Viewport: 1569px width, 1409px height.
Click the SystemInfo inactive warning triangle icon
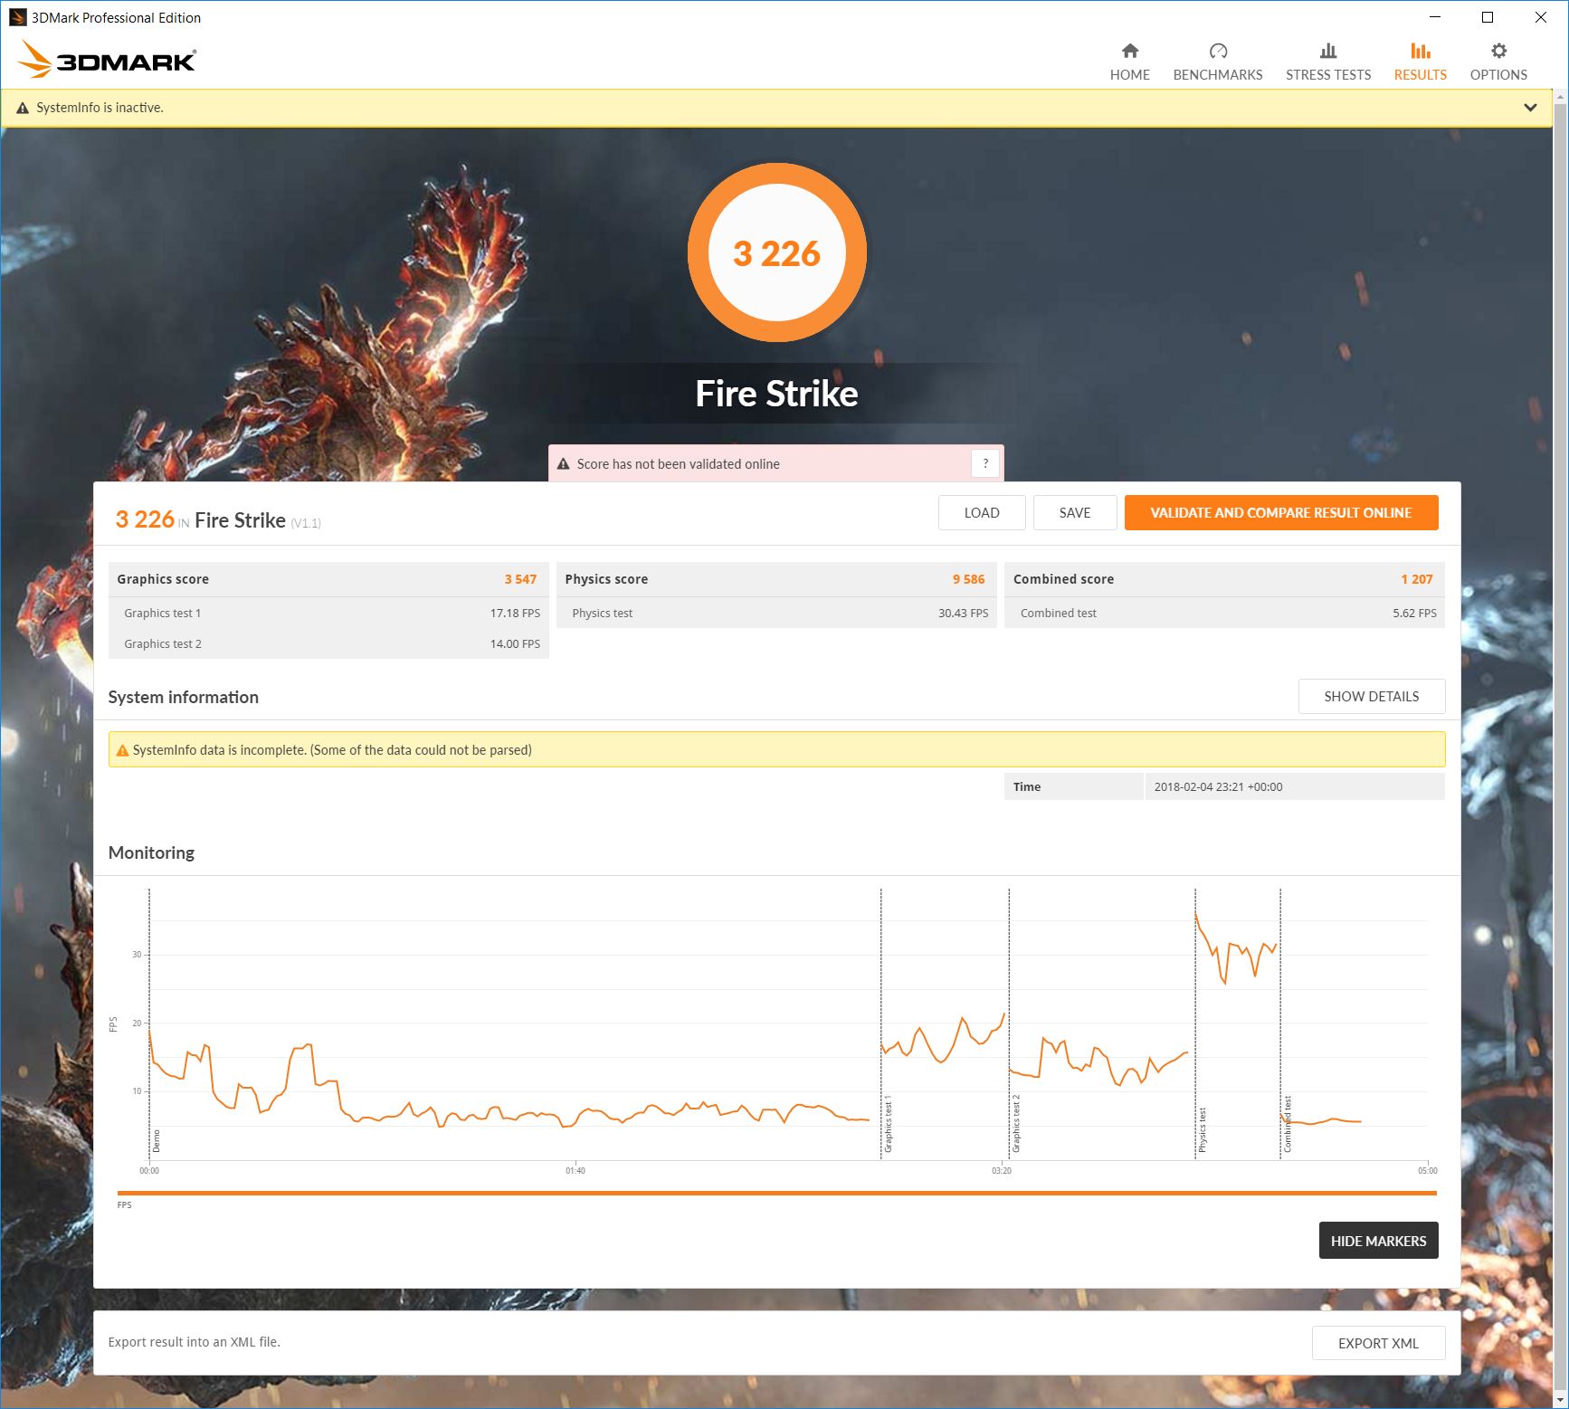23,108
